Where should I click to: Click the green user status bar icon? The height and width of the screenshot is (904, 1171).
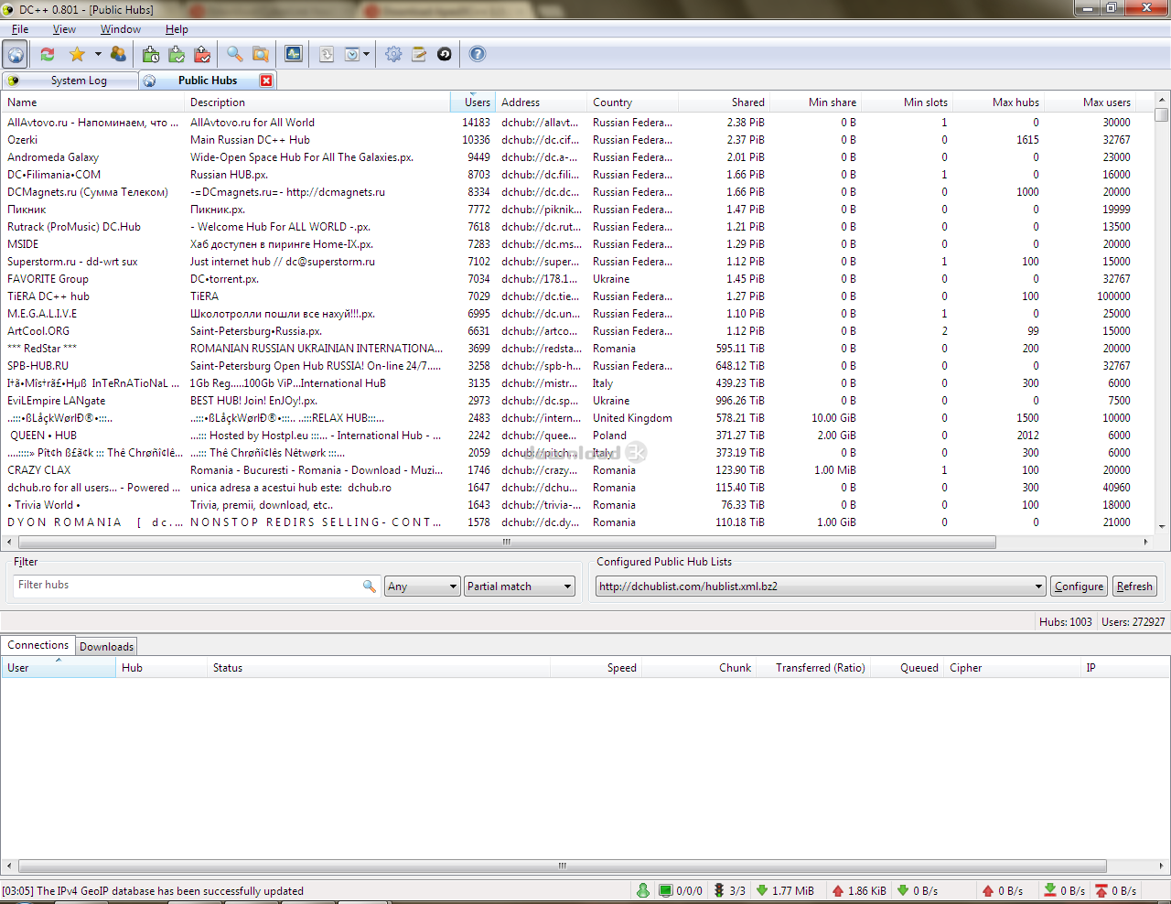[643, 890]
